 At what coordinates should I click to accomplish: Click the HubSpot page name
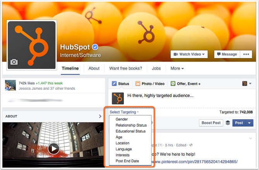75,47
